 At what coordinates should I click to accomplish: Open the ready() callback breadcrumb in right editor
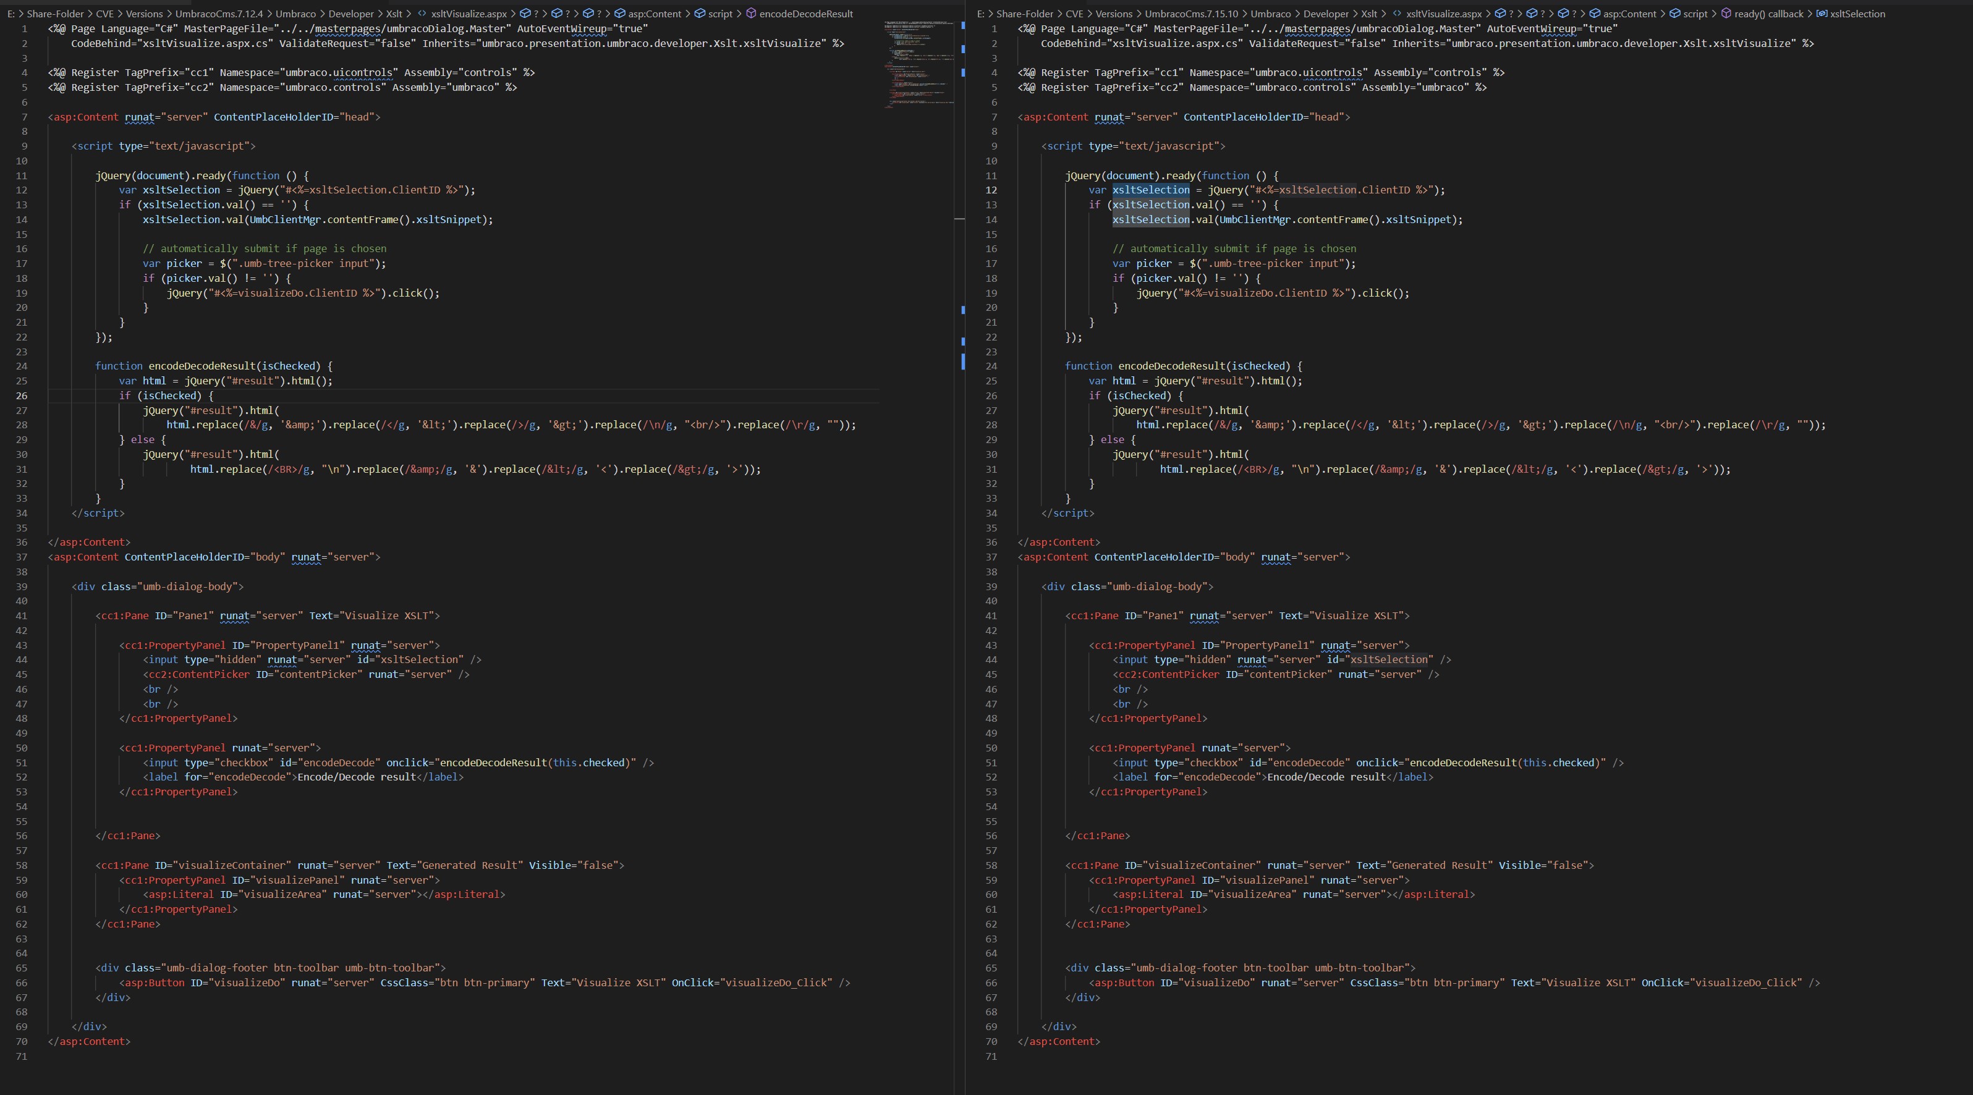[1769, 14]
